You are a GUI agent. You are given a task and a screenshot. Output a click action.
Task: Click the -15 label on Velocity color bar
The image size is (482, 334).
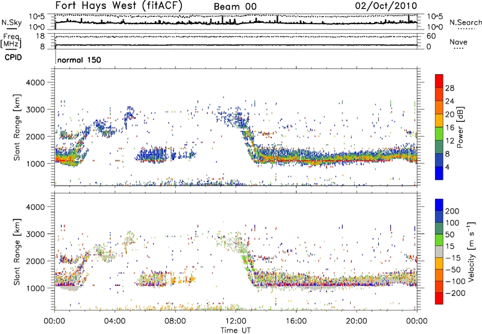(x=453, y=258)
